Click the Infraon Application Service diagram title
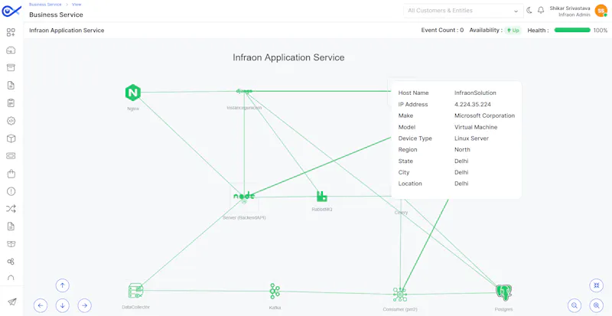The height and width of the screenshot is (316, 612). 288,57
